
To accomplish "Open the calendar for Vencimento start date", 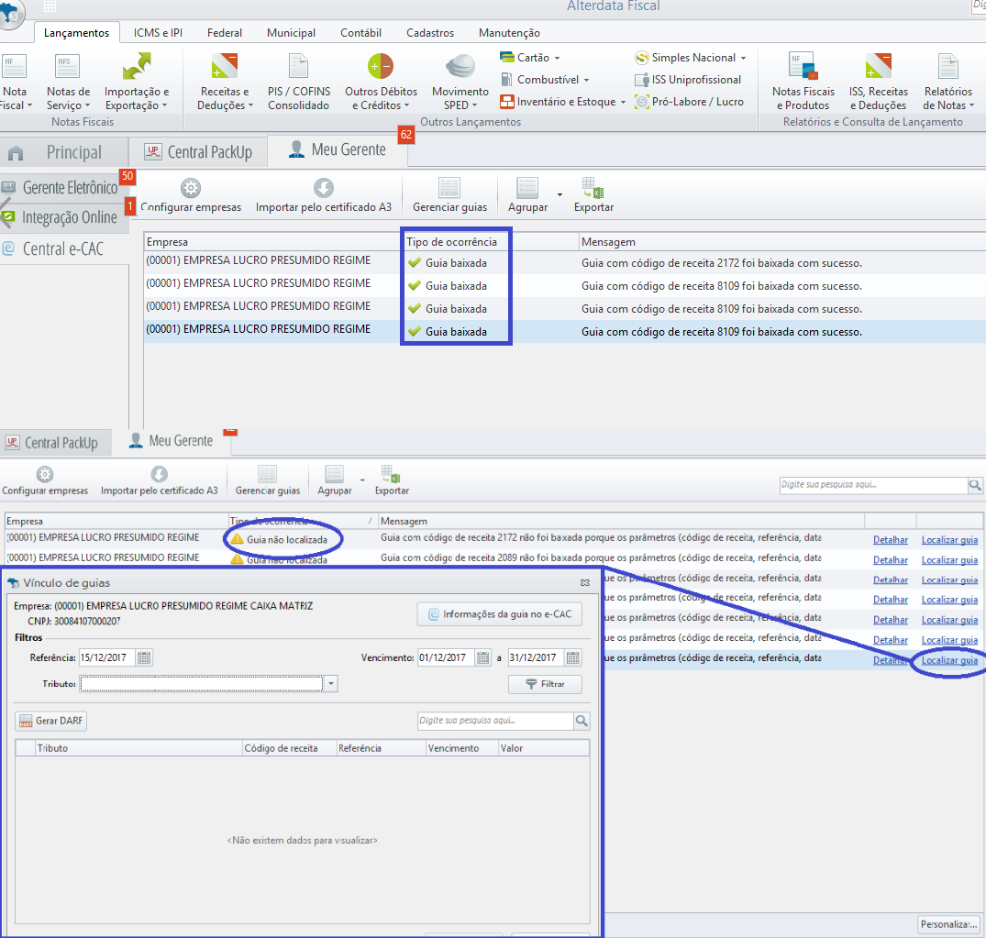I will coord(483,657).
